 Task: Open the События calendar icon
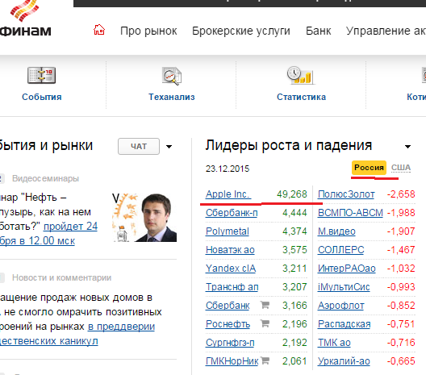click(42, 75)
